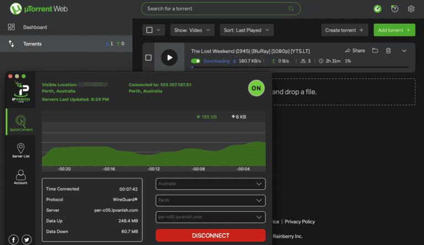The width and height of the screenshot is (424, 245).
Task: Open the IPVanish Server List
Action: (20, 151)
